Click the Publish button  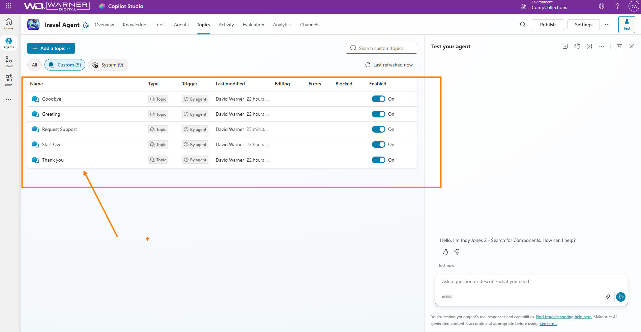click(548, 25)
